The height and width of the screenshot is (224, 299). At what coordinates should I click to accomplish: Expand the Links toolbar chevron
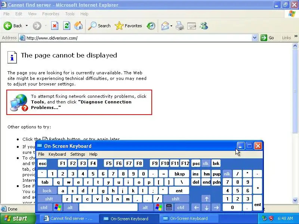(x=296, y=36)
